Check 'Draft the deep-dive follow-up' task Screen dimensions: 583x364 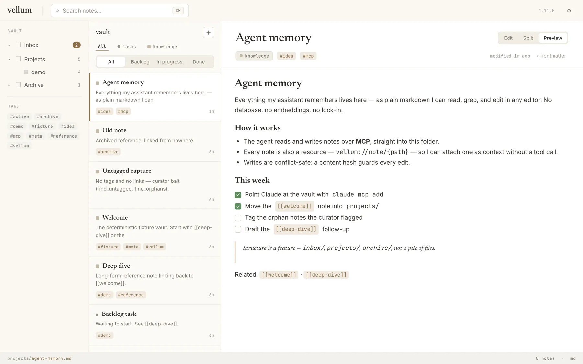point(238,229)
